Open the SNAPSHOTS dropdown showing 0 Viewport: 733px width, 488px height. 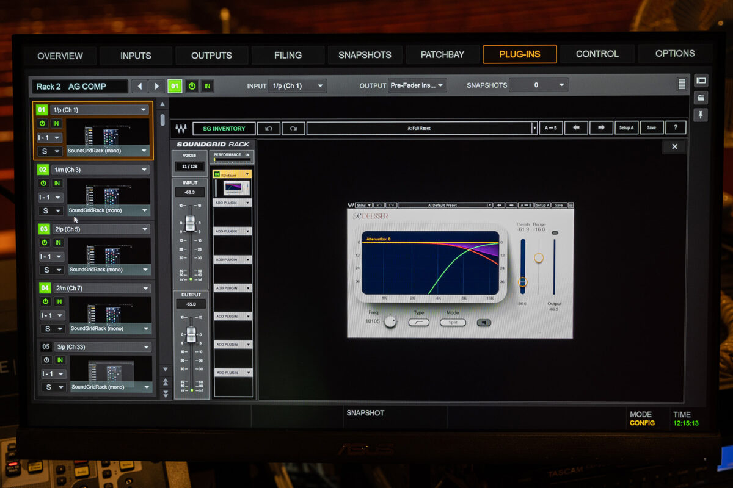pyautogui.click(x=538, y=85)
